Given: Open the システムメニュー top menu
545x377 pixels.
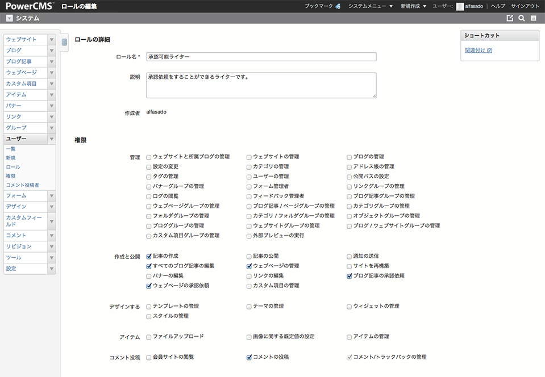Looking at the screenshot, I should [371, 6].
